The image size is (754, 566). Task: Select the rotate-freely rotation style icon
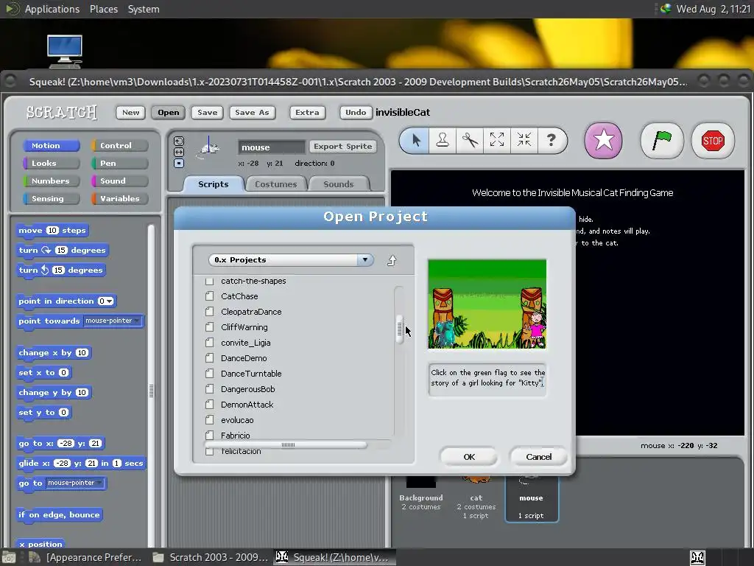click(179, 141)
